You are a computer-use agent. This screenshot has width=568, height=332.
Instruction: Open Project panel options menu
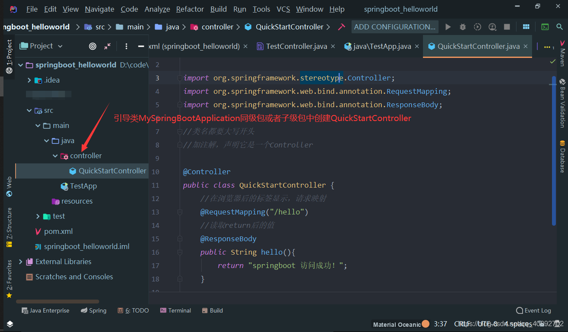coord(126,46)
